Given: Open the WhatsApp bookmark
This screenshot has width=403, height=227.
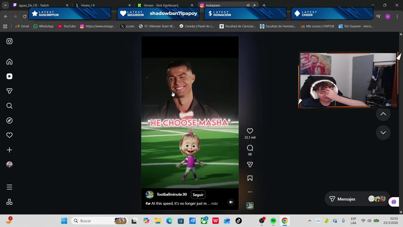Looking at the screenshot, I should [43, 26].
